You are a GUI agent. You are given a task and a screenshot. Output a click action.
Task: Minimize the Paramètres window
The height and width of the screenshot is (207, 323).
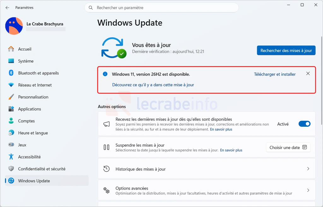tap(289, 5)
